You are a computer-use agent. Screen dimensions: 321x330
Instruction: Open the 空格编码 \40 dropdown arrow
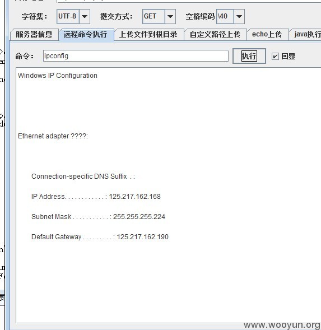(x=239, y=16)
